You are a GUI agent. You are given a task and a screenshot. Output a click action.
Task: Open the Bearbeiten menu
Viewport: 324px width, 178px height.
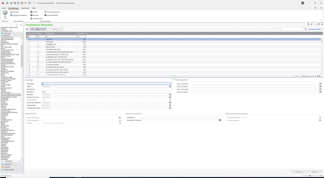[x=25, y=8]
